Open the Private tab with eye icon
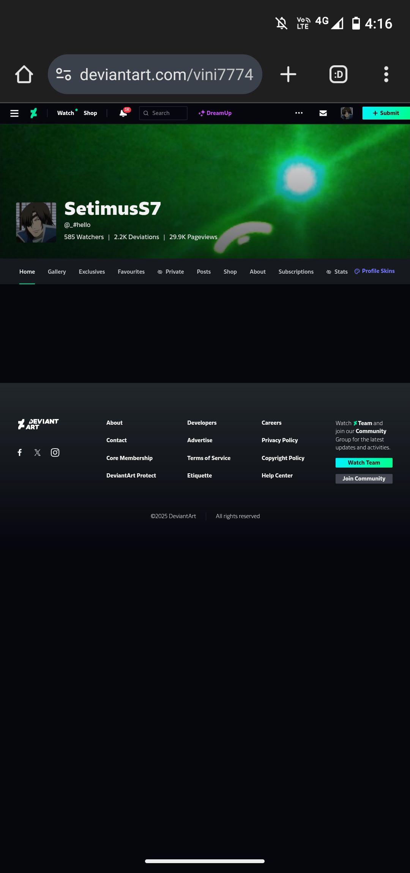This screenshot has height=873, width=410. tap(171, 272)
